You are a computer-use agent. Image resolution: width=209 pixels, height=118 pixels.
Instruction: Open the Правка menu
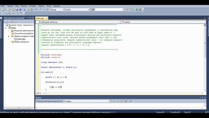click(10, 6)
